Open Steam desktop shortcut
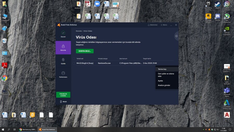The width and height of the screenshot is (234, 132). click(x=217, y=4)
